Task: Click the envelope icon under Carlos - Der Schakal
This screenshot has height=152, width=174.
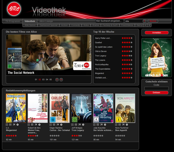Action: (x=54, y=125)
